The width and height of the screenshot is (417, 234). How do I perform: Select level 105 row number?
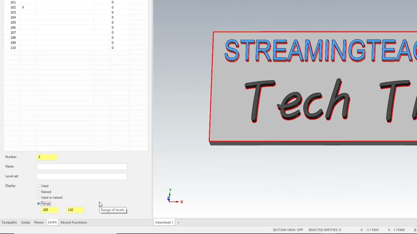tap(13, 22)
